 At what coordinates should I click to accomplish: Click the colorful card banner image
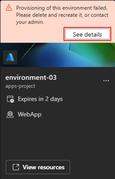click(57, 55)
